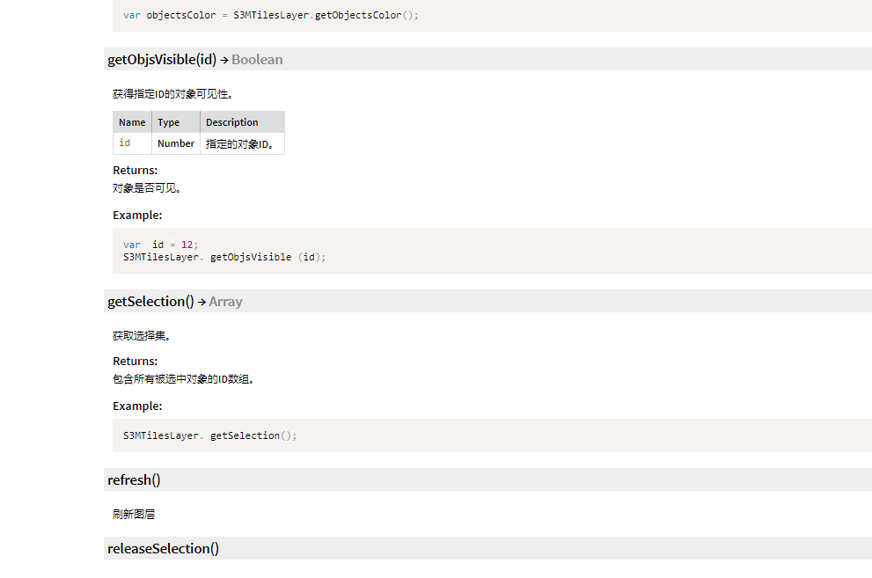The height and width of the screenshot is (578, 872).
Task: Click the id parameter cell
Action: pyautogui.click(x=132, y=143)
